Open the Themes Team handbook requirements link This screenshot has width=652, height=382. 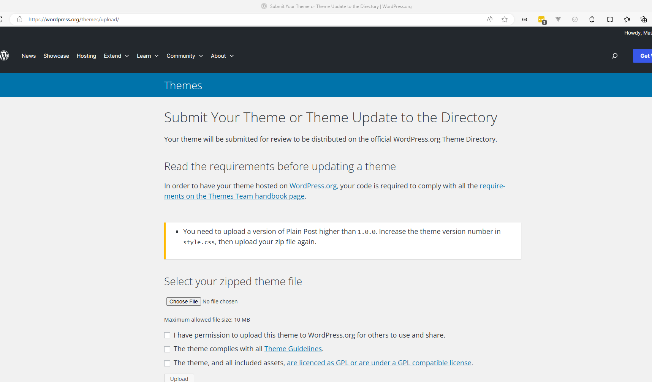[234, 196]
